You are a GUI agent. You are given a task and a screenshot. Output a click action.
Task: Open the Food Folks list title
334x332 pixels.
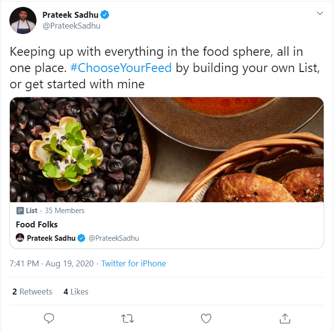pyautogui.click(x=37, y=224)
